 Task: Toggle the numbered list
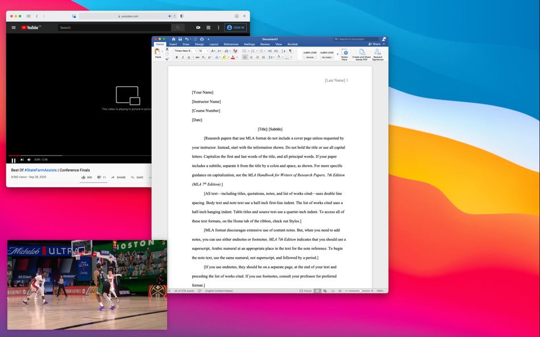pyautogui.click(x=252, y=50)
